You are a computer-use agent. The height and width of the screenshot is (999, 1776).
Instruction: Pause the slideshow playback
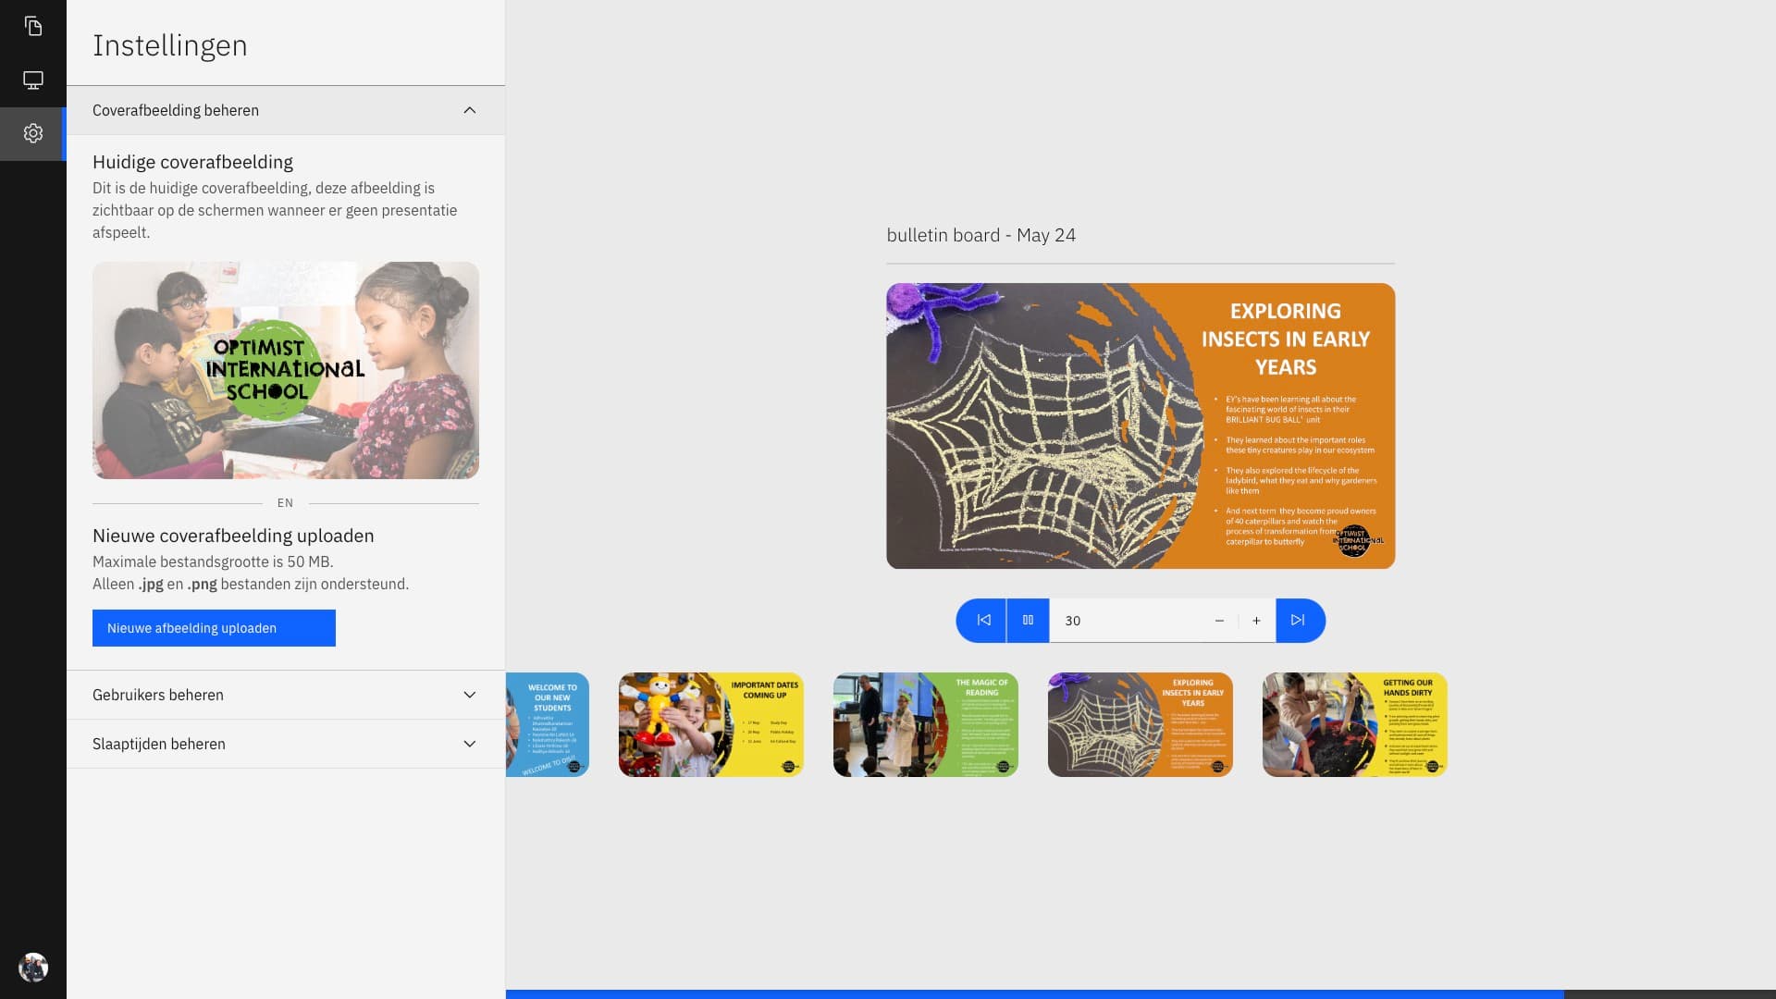click(1028, 621)
